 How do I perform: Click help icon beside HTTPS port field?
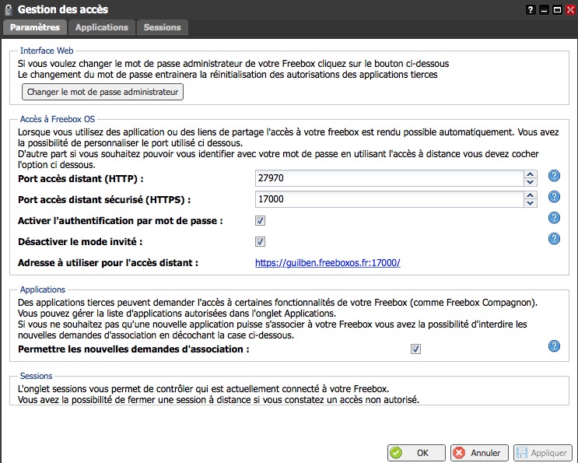pyautogui.click(x=554, y=197)
